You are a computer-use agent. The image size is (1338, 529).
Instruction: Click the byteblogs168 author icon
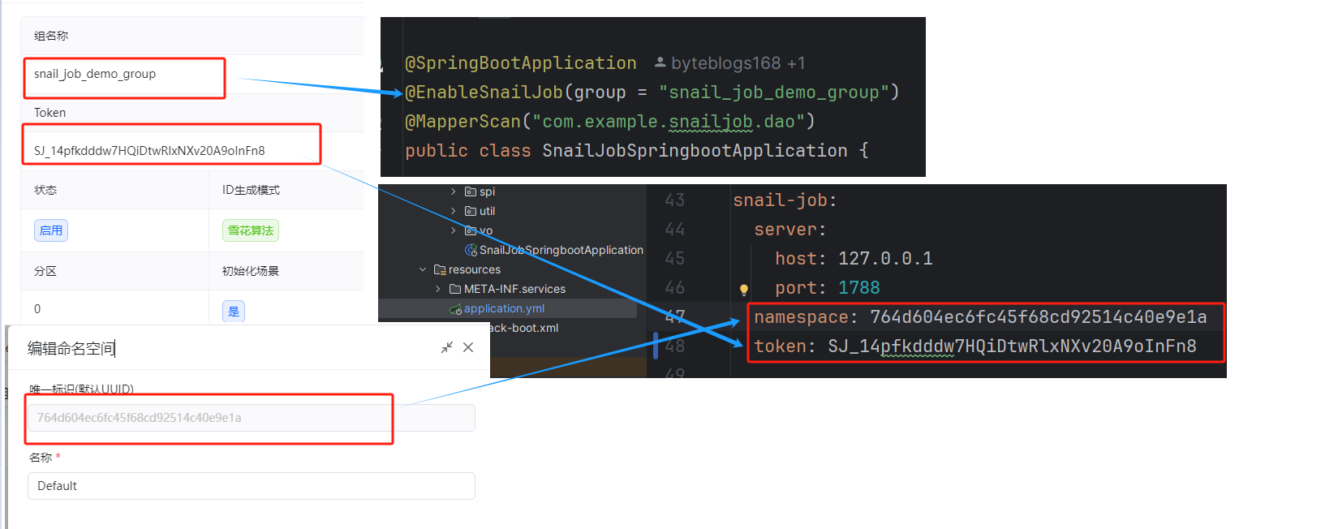pos(660,62)
